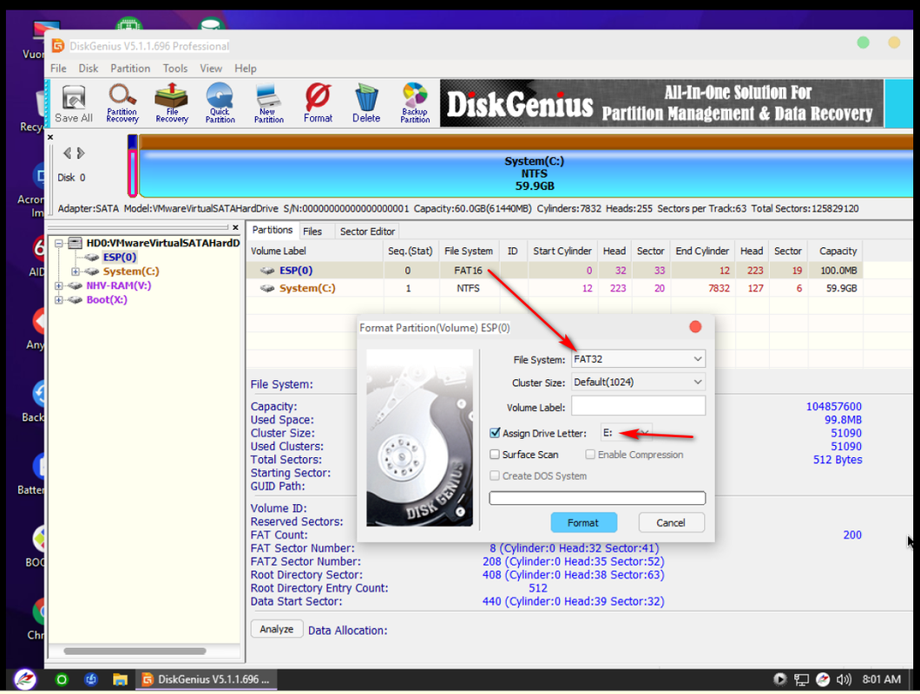Launch File Recovery tool
The width and height of the screenshot is (920, 694).
171,104
